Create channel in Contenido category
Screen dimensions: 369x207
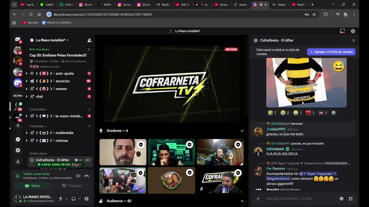(x=89, y=126)
